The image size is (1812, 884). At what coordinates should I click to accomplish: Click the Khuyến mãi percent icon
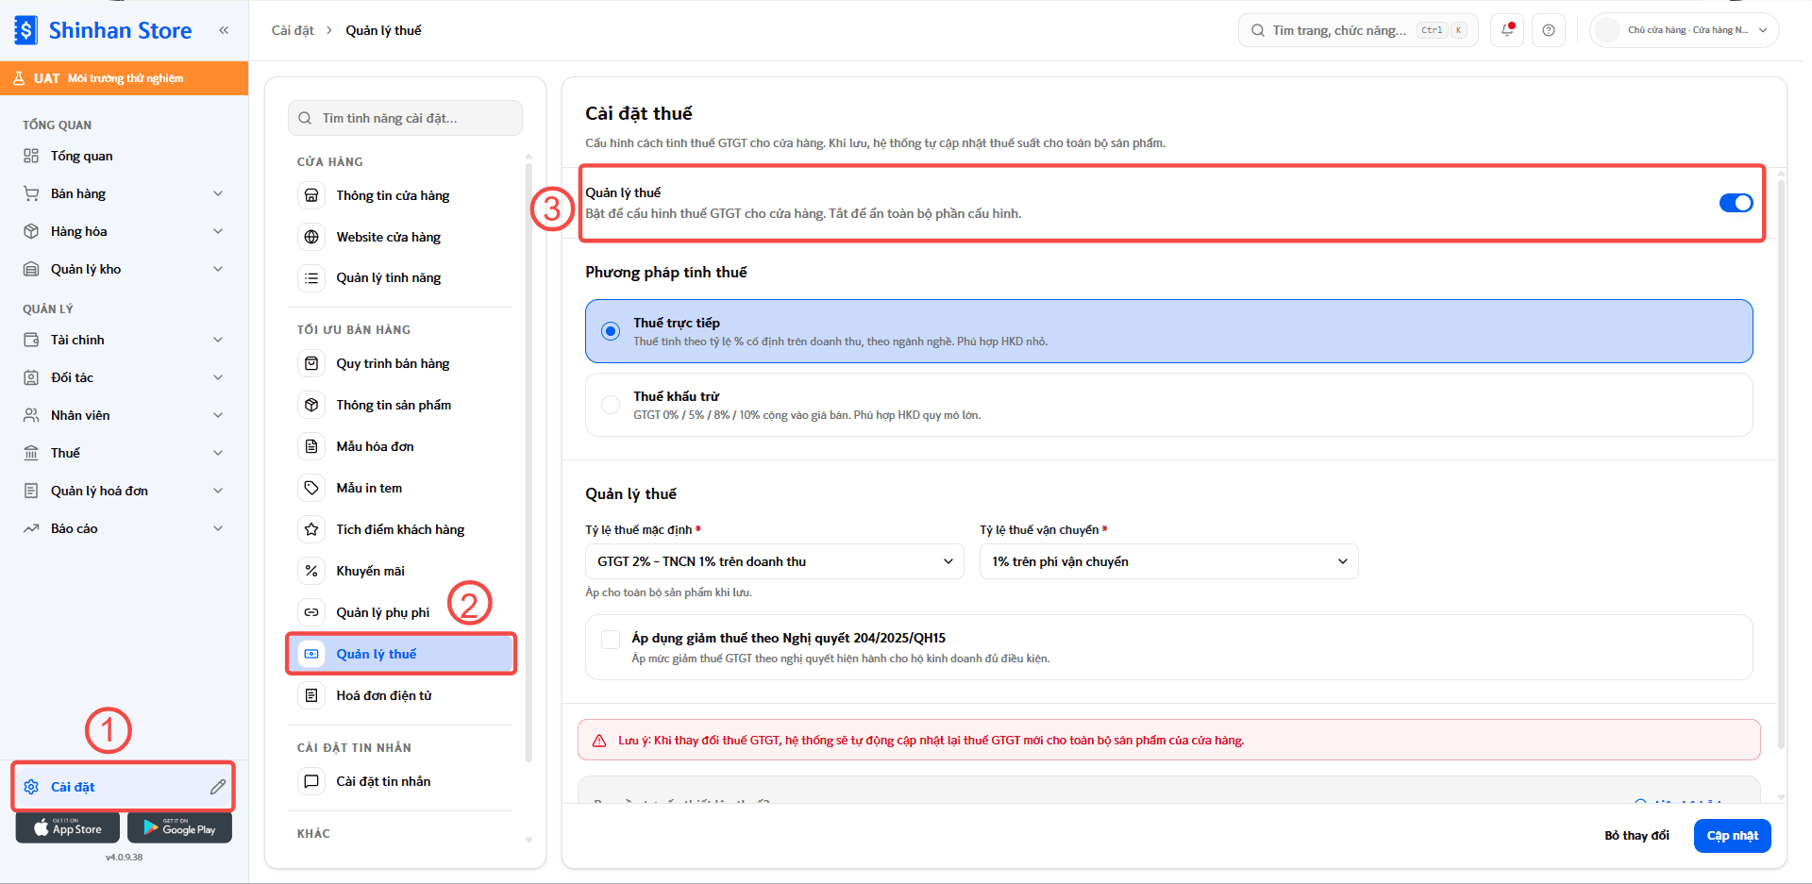pos(311,571)
